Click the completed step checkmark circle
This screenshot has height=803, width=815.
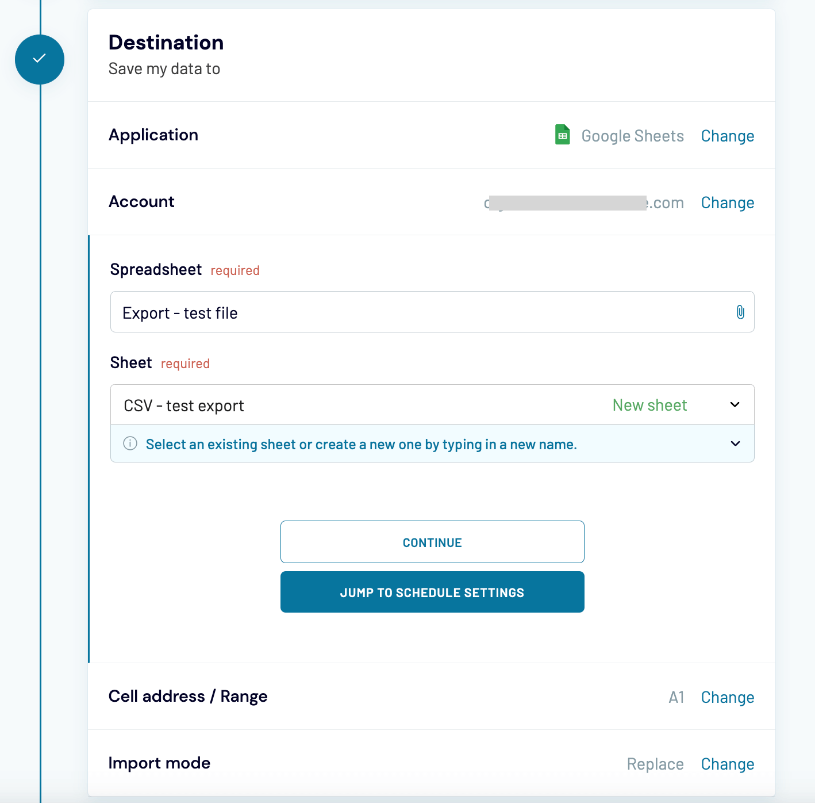(39, 59)
